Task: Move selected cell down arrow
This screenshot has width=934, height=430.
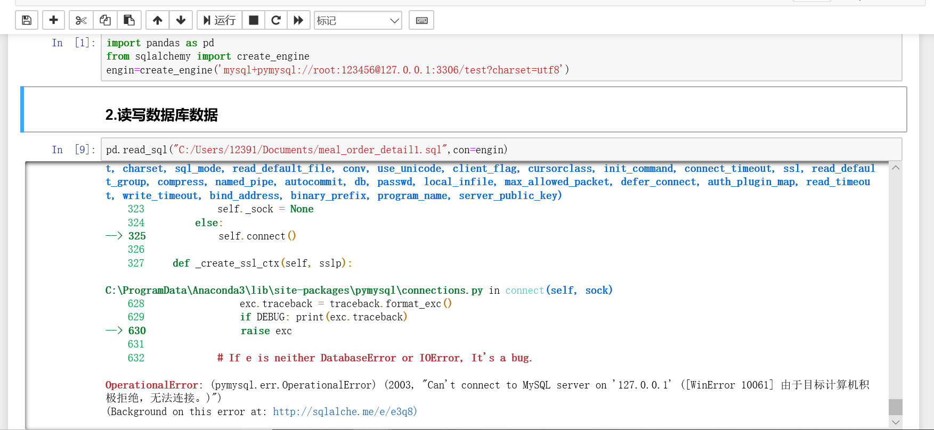Action: (x=181, y=20)
